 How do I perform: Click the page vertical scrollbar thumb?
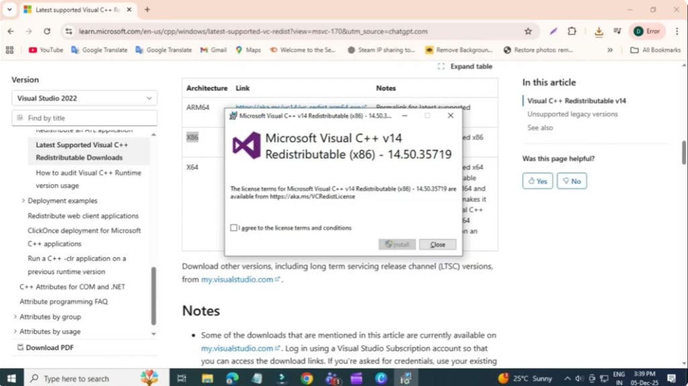[x=684, y=153]
